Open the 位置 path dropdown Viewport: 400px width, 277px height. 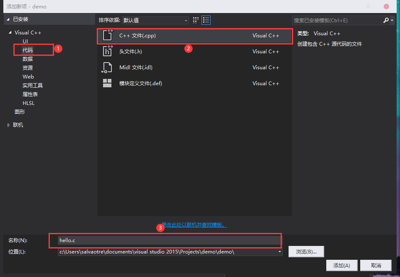tap(279, 252)
